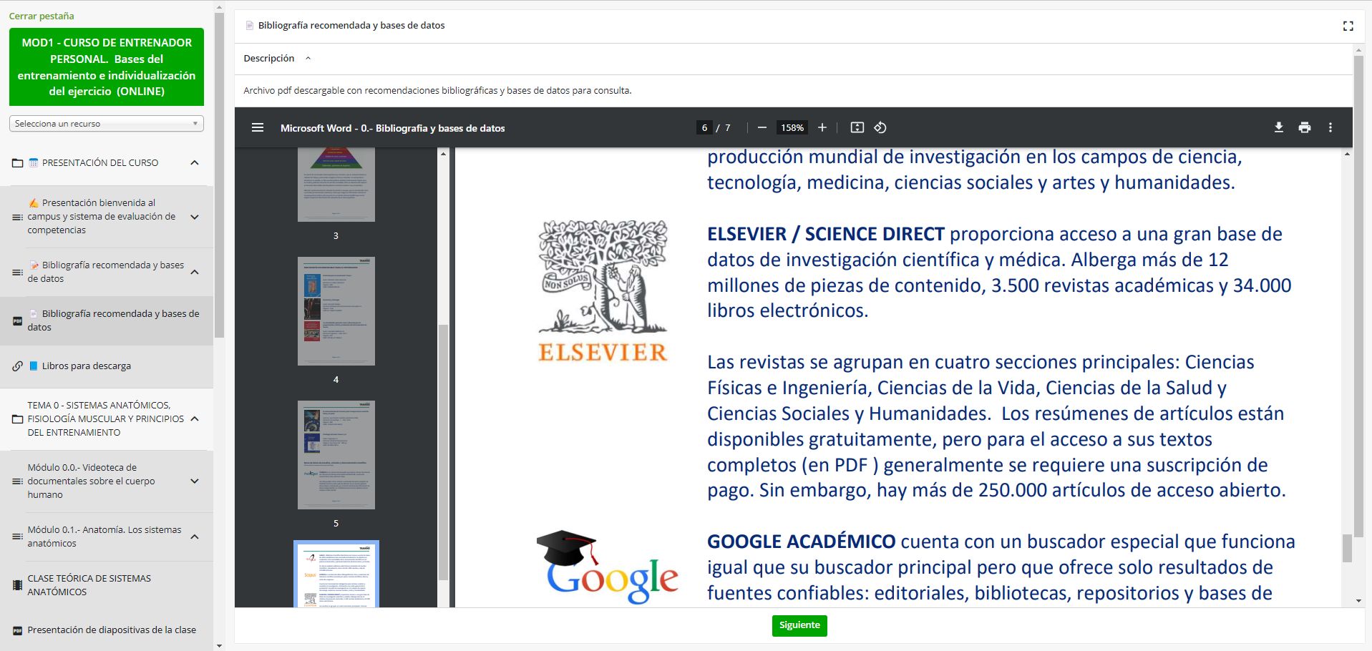Image resolution: width=1372 pixels, height=651 pixels.
Task: Rotate the document counterclockwise
Action: (x=880, y=128)
